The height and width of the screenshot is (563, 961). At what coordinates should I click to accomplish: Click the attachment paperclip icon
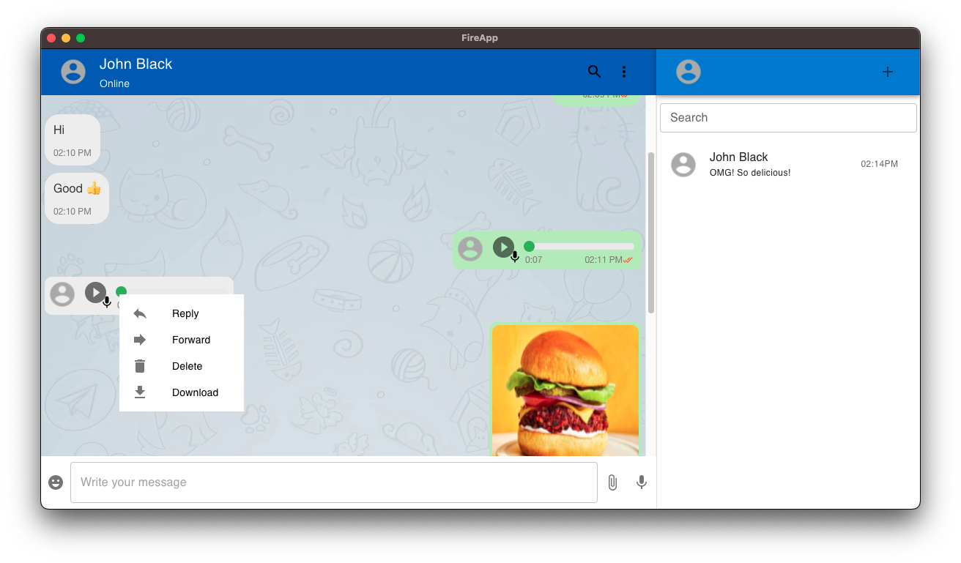pyautogui.click(x=612, y=482)
